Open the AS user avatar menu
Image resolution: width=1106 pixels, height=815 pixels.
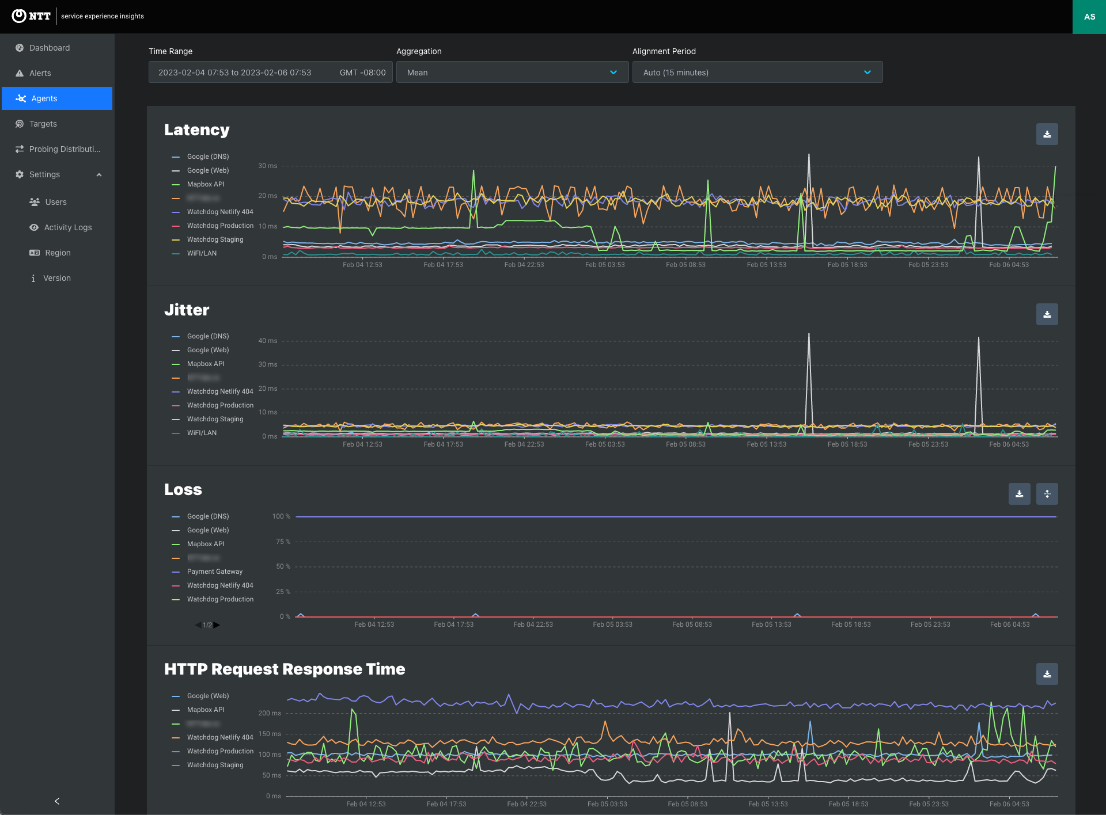(x=1089, y=17)
